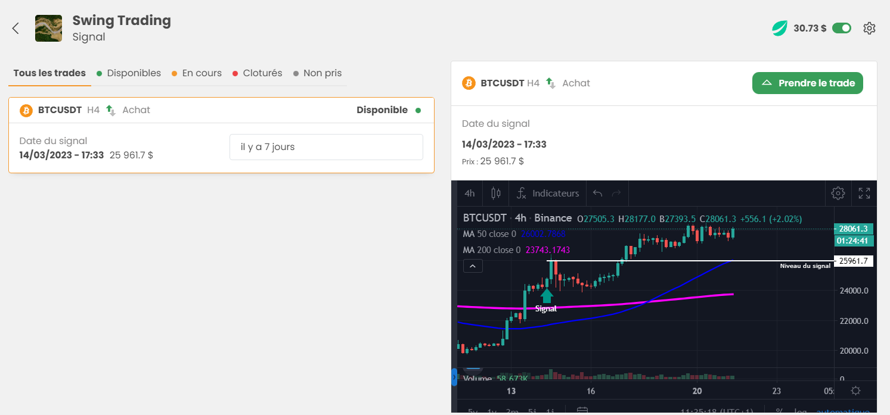
Task: Filter by En cours trades
Action: [x=197, y=73]
